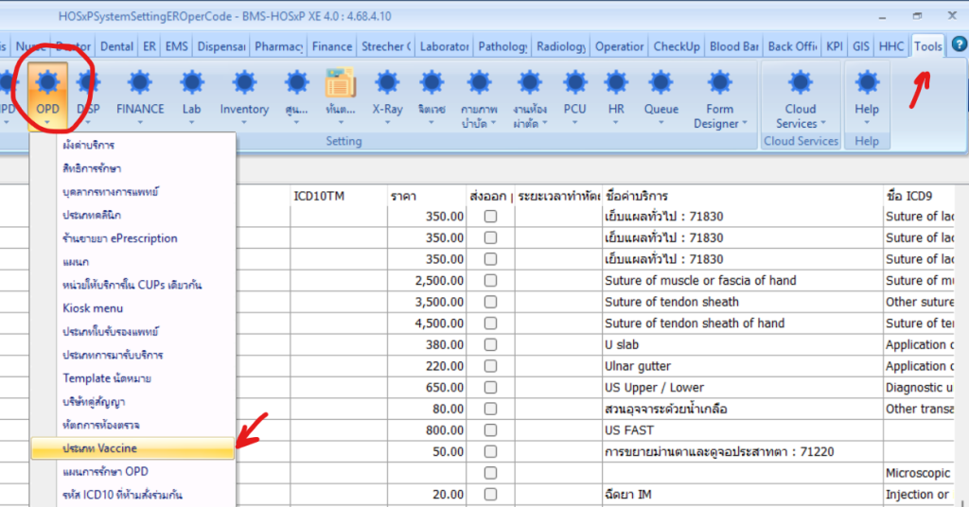Image resolution: width=969 pixels, height=507 pixels.
Task: Toggle export checkbox for US FAST row
Action: 490,430
